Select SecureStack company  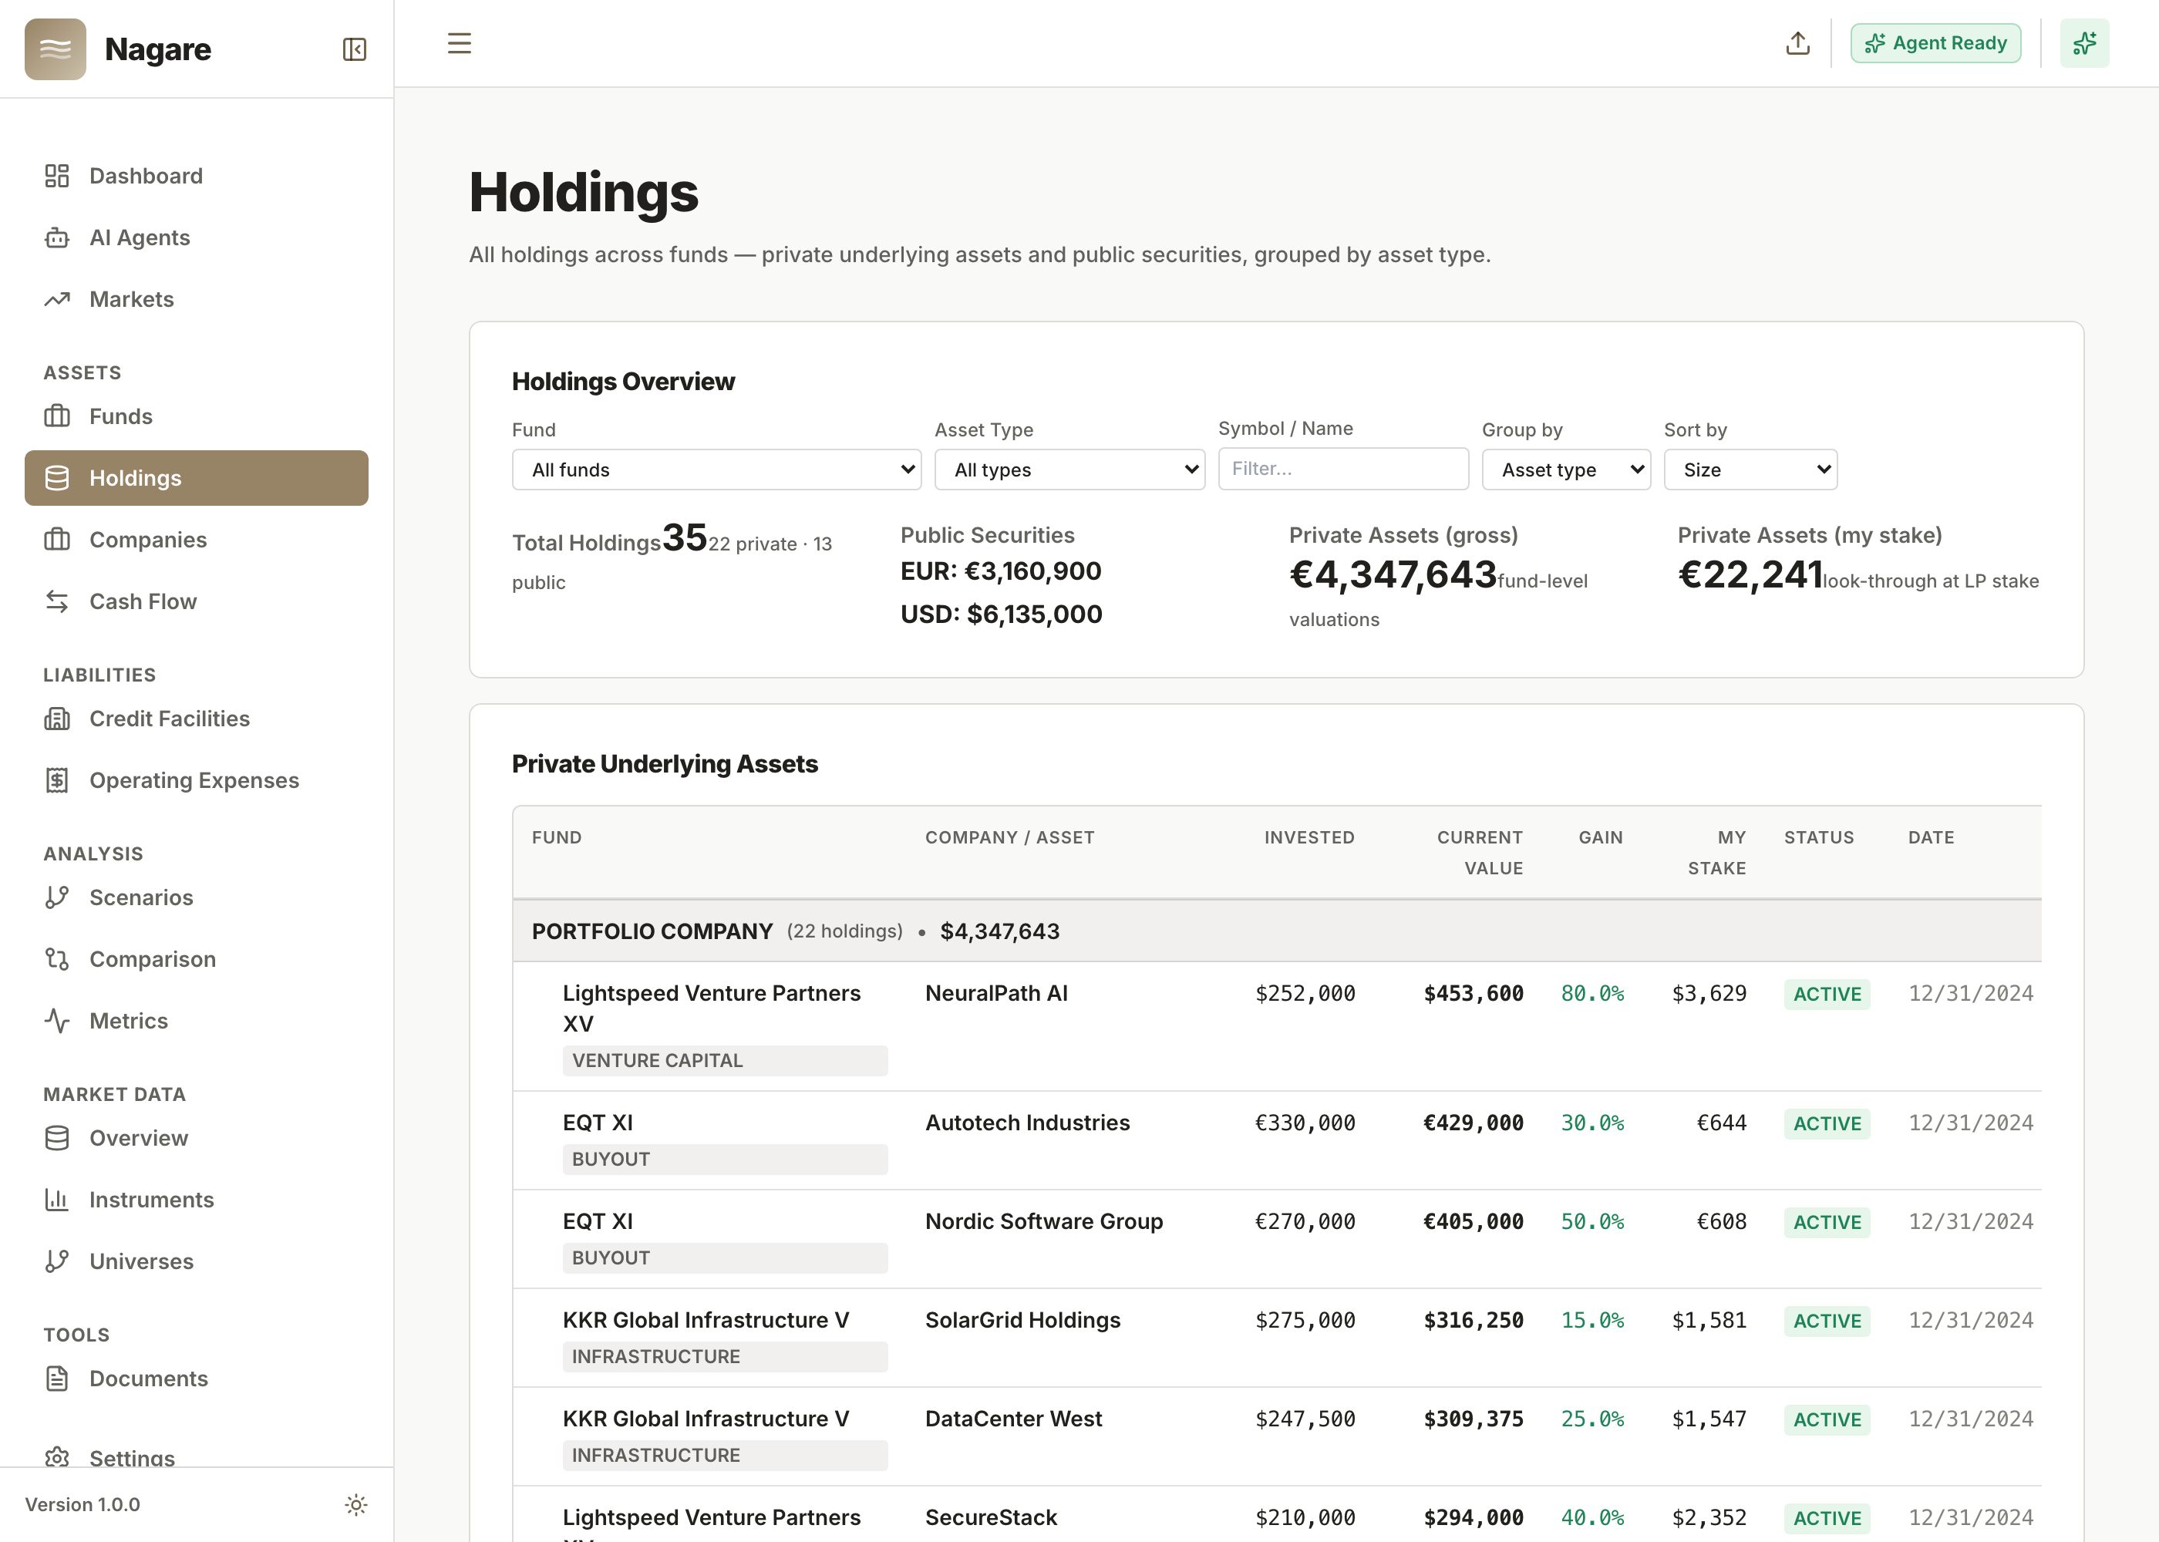990,1517
